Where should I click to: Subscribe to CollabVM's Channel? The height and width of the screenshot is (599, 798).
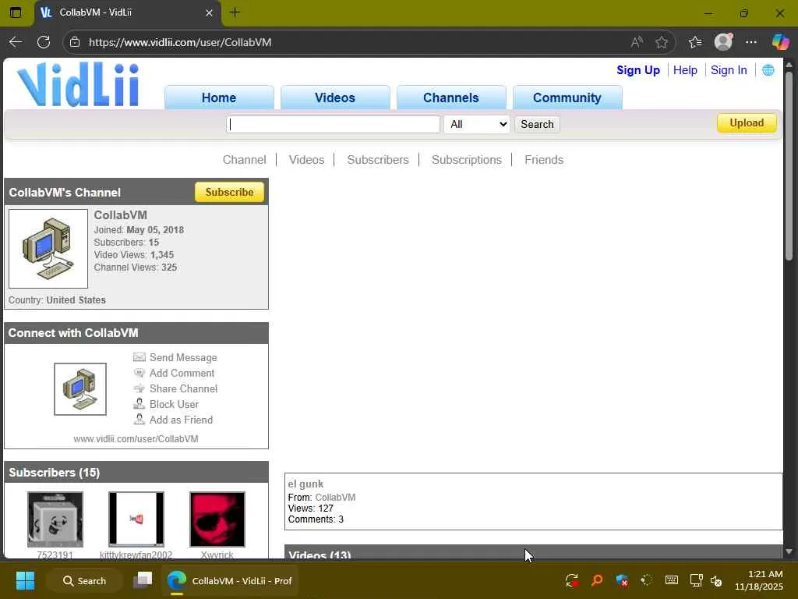click(229, 192)
